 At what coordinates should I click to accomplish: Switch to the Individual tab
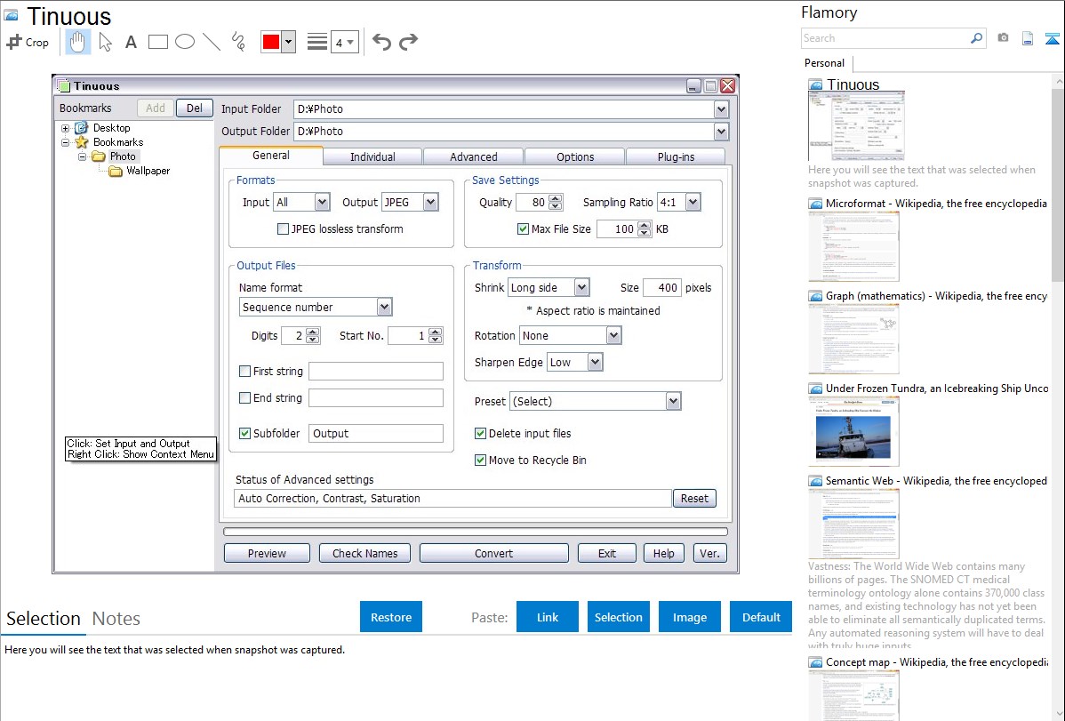(x=372, y=157)
